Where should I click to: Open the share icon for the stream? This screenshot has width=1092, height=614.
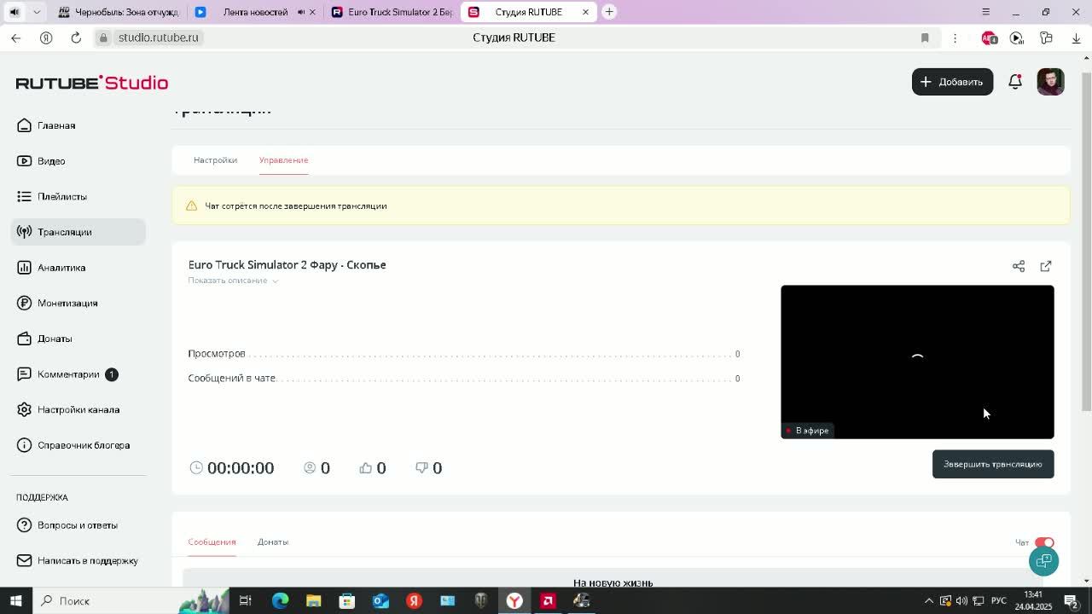coord(1019,266)
